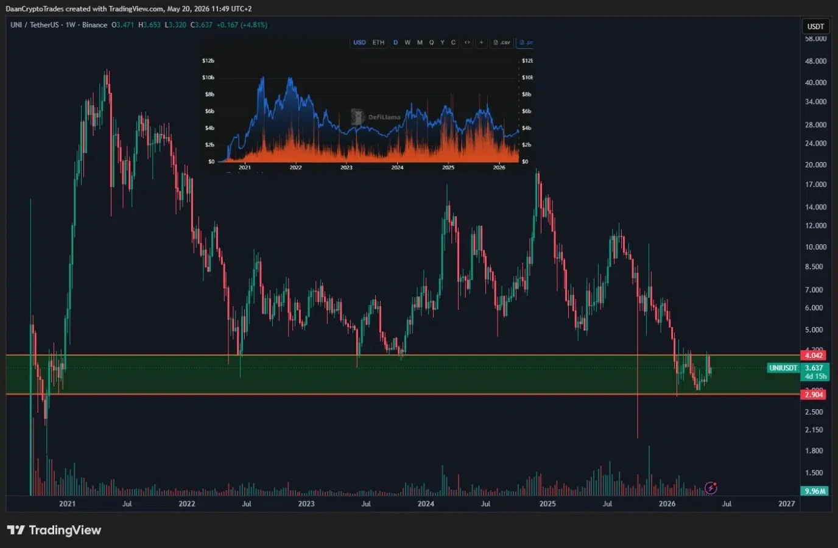Select the Y yearly grouping in DefiLlama chart
This screenshot has width=838, height=548.
(x=442, y=43)
